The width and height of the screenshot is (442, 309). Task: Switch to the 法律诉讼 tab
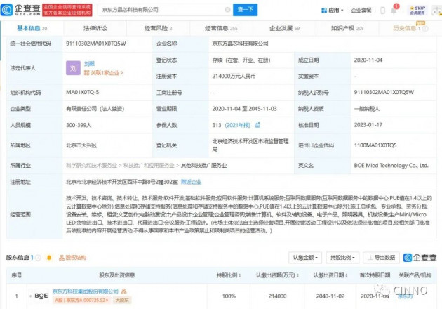pos(95,28)
